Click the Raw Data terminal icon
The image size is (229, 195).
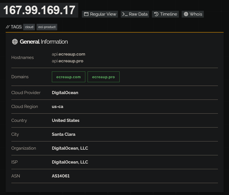click(125, 14)
